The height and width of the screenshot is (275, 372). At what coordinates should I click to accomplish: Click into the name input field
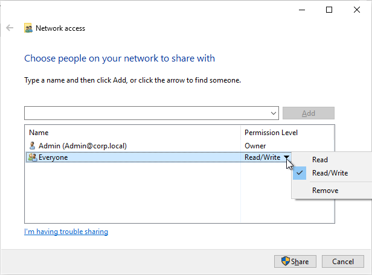(147, 113)
